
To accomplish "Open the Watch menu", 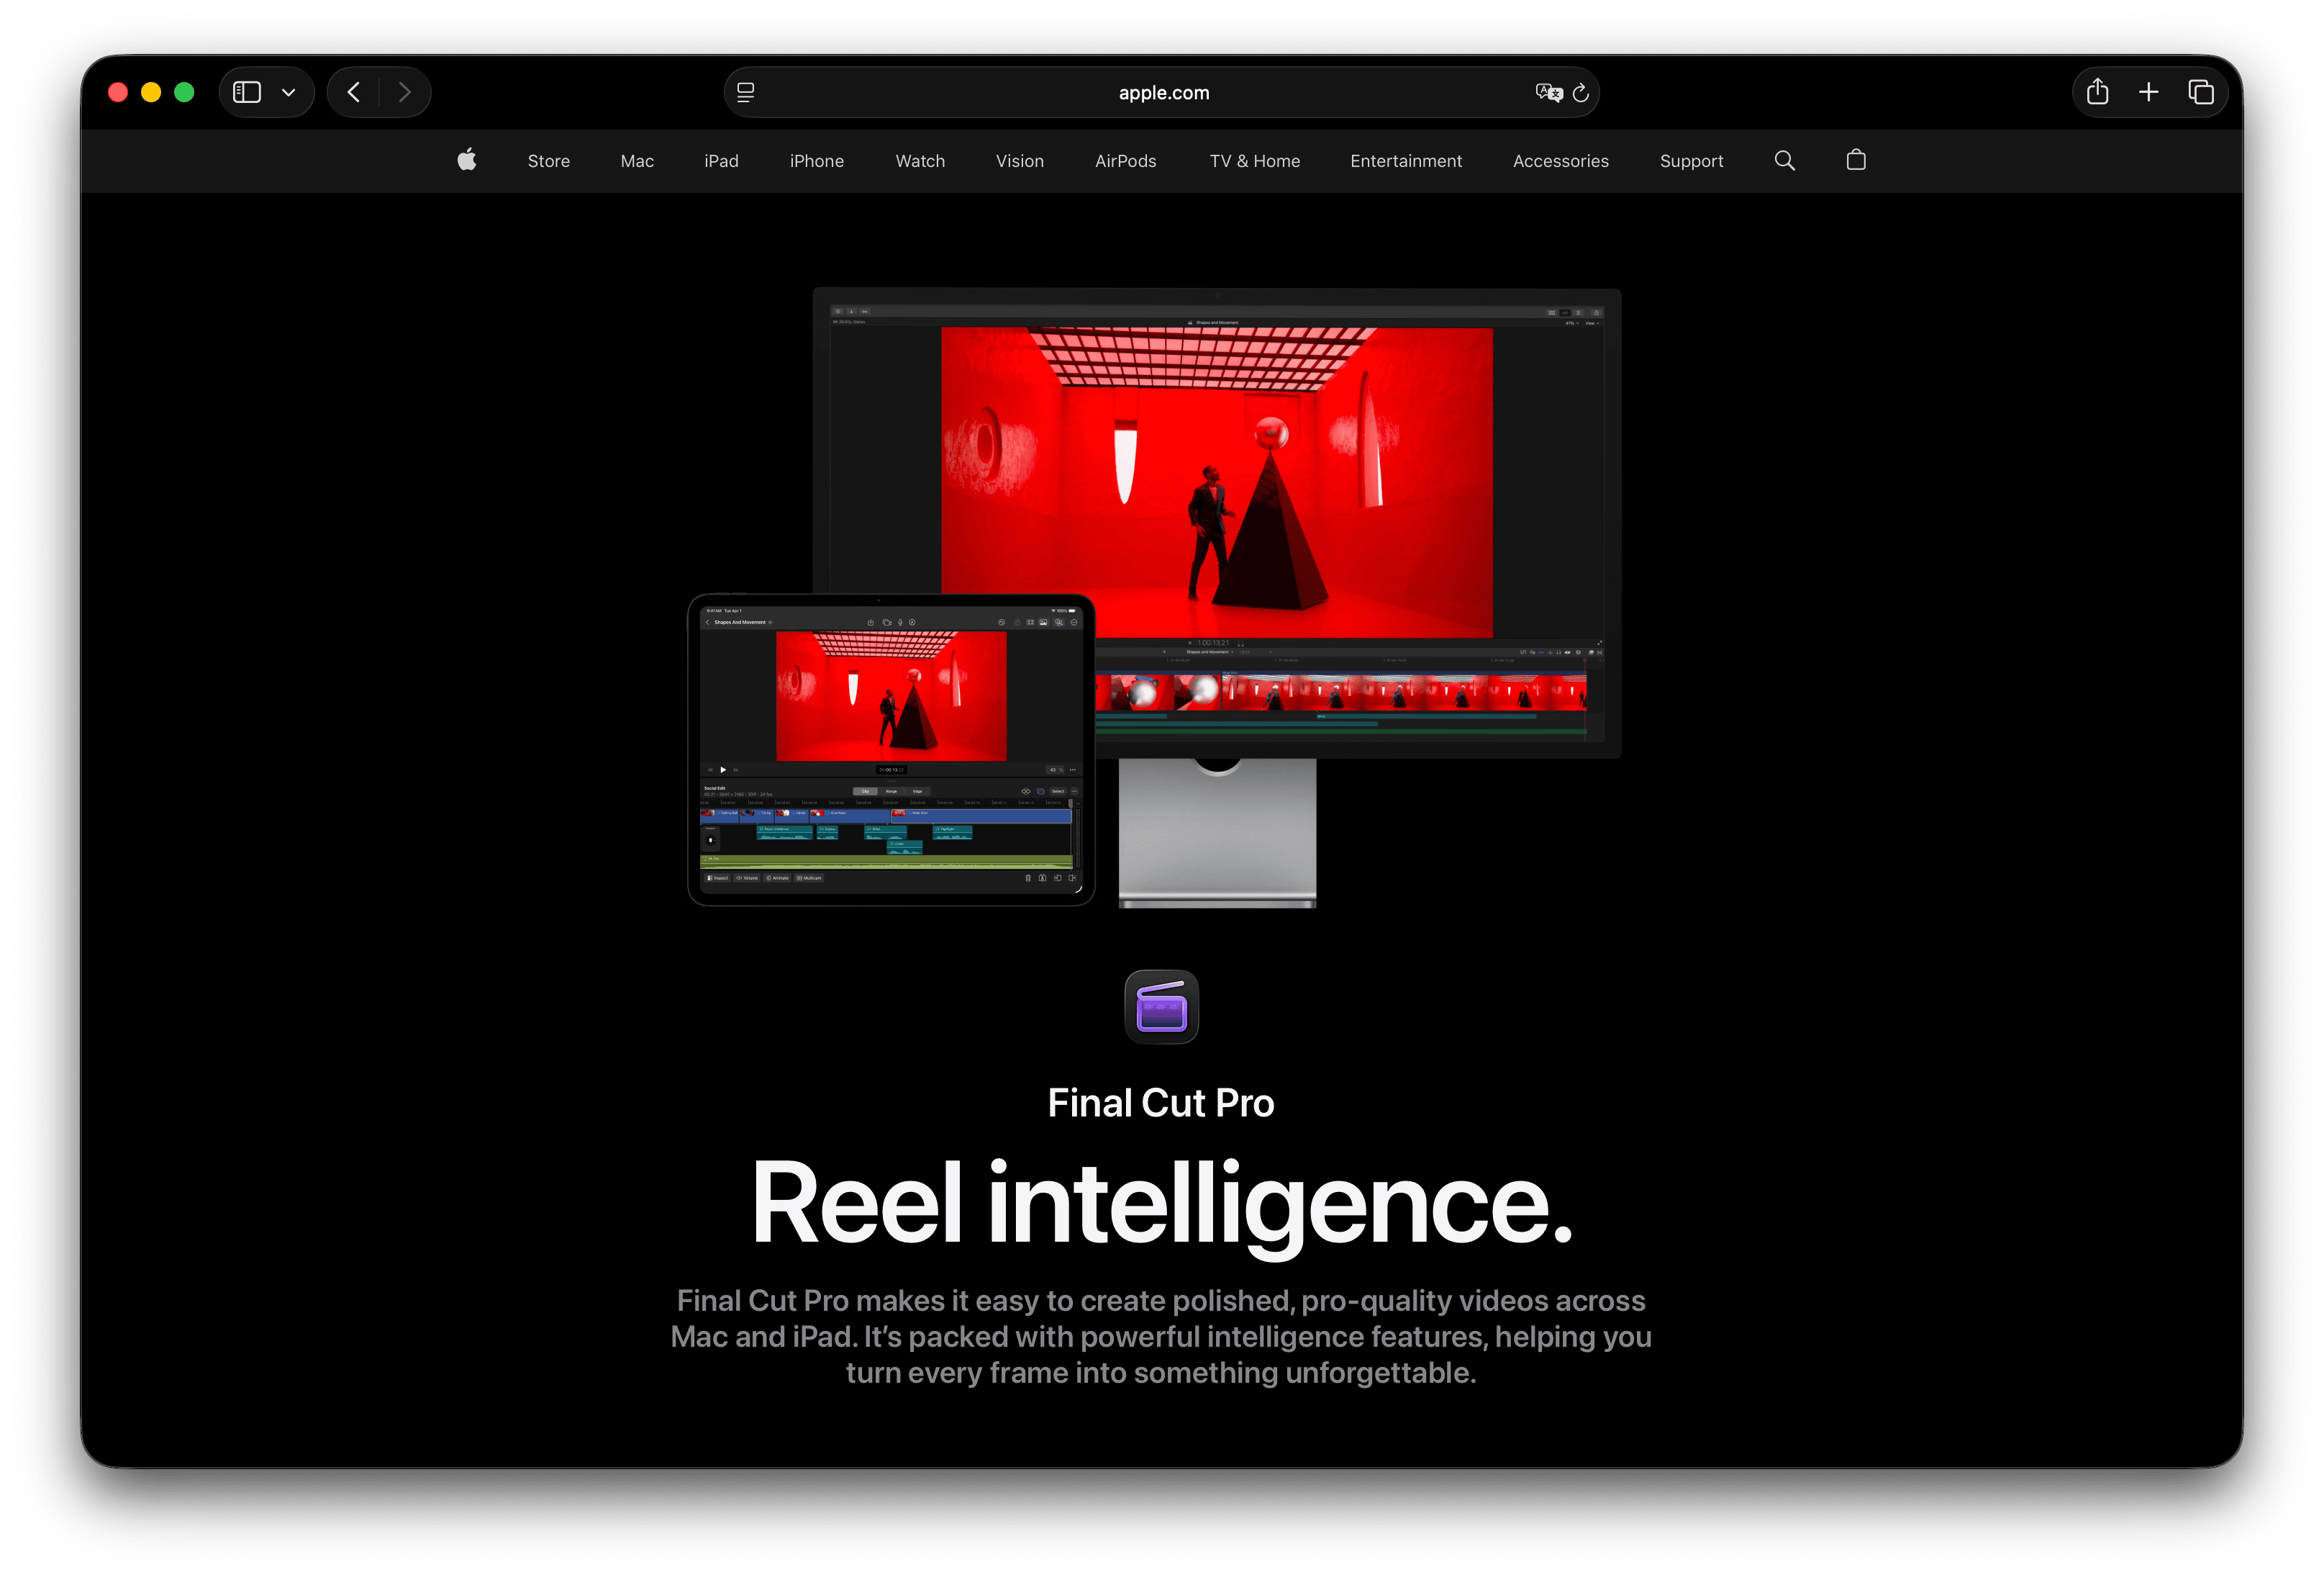I will [920, 161].
